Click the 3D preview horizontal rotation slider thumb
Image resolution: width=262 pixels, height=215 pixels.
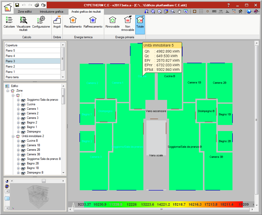(44, 181)
